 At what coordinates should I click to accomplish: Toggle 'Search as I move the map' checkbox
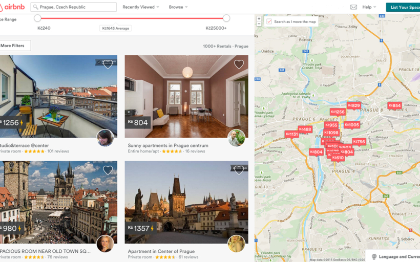(269, 21)
